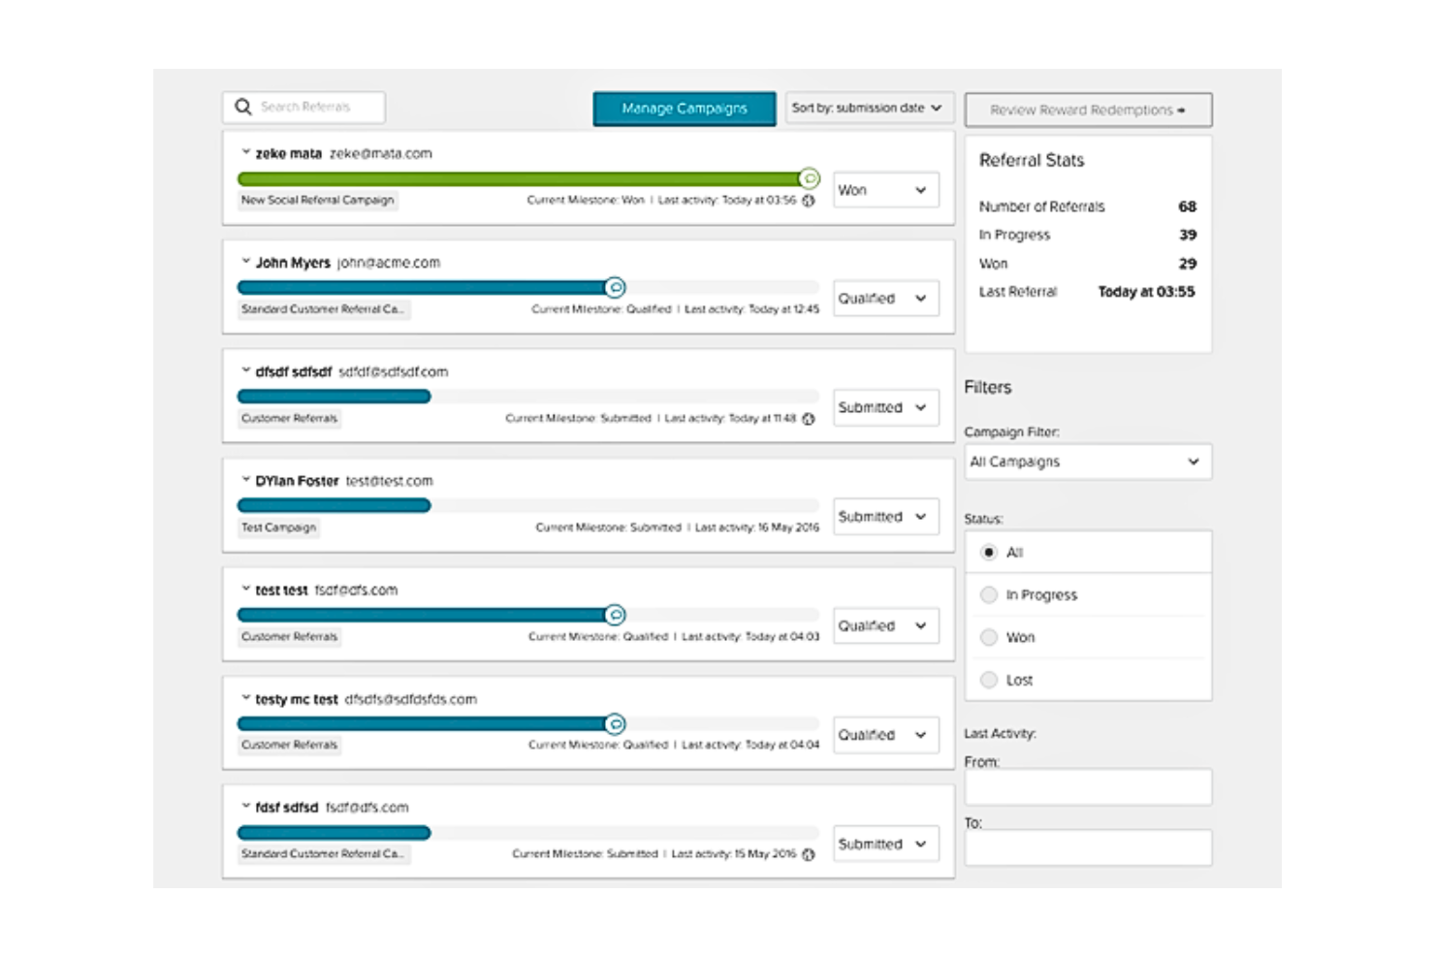Click the Number of Referrals value 68

1188,207
